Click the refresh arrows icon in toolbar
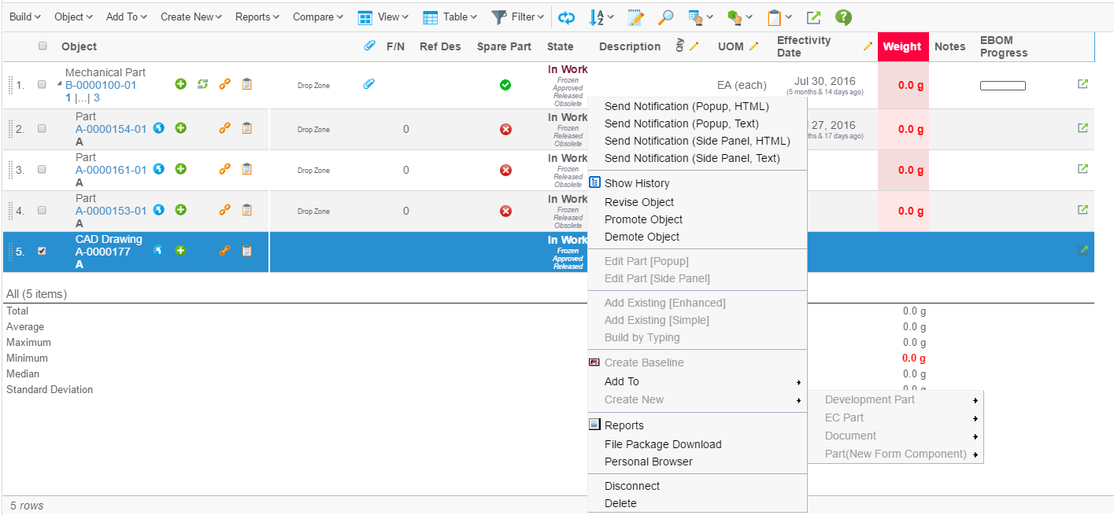 567,17
